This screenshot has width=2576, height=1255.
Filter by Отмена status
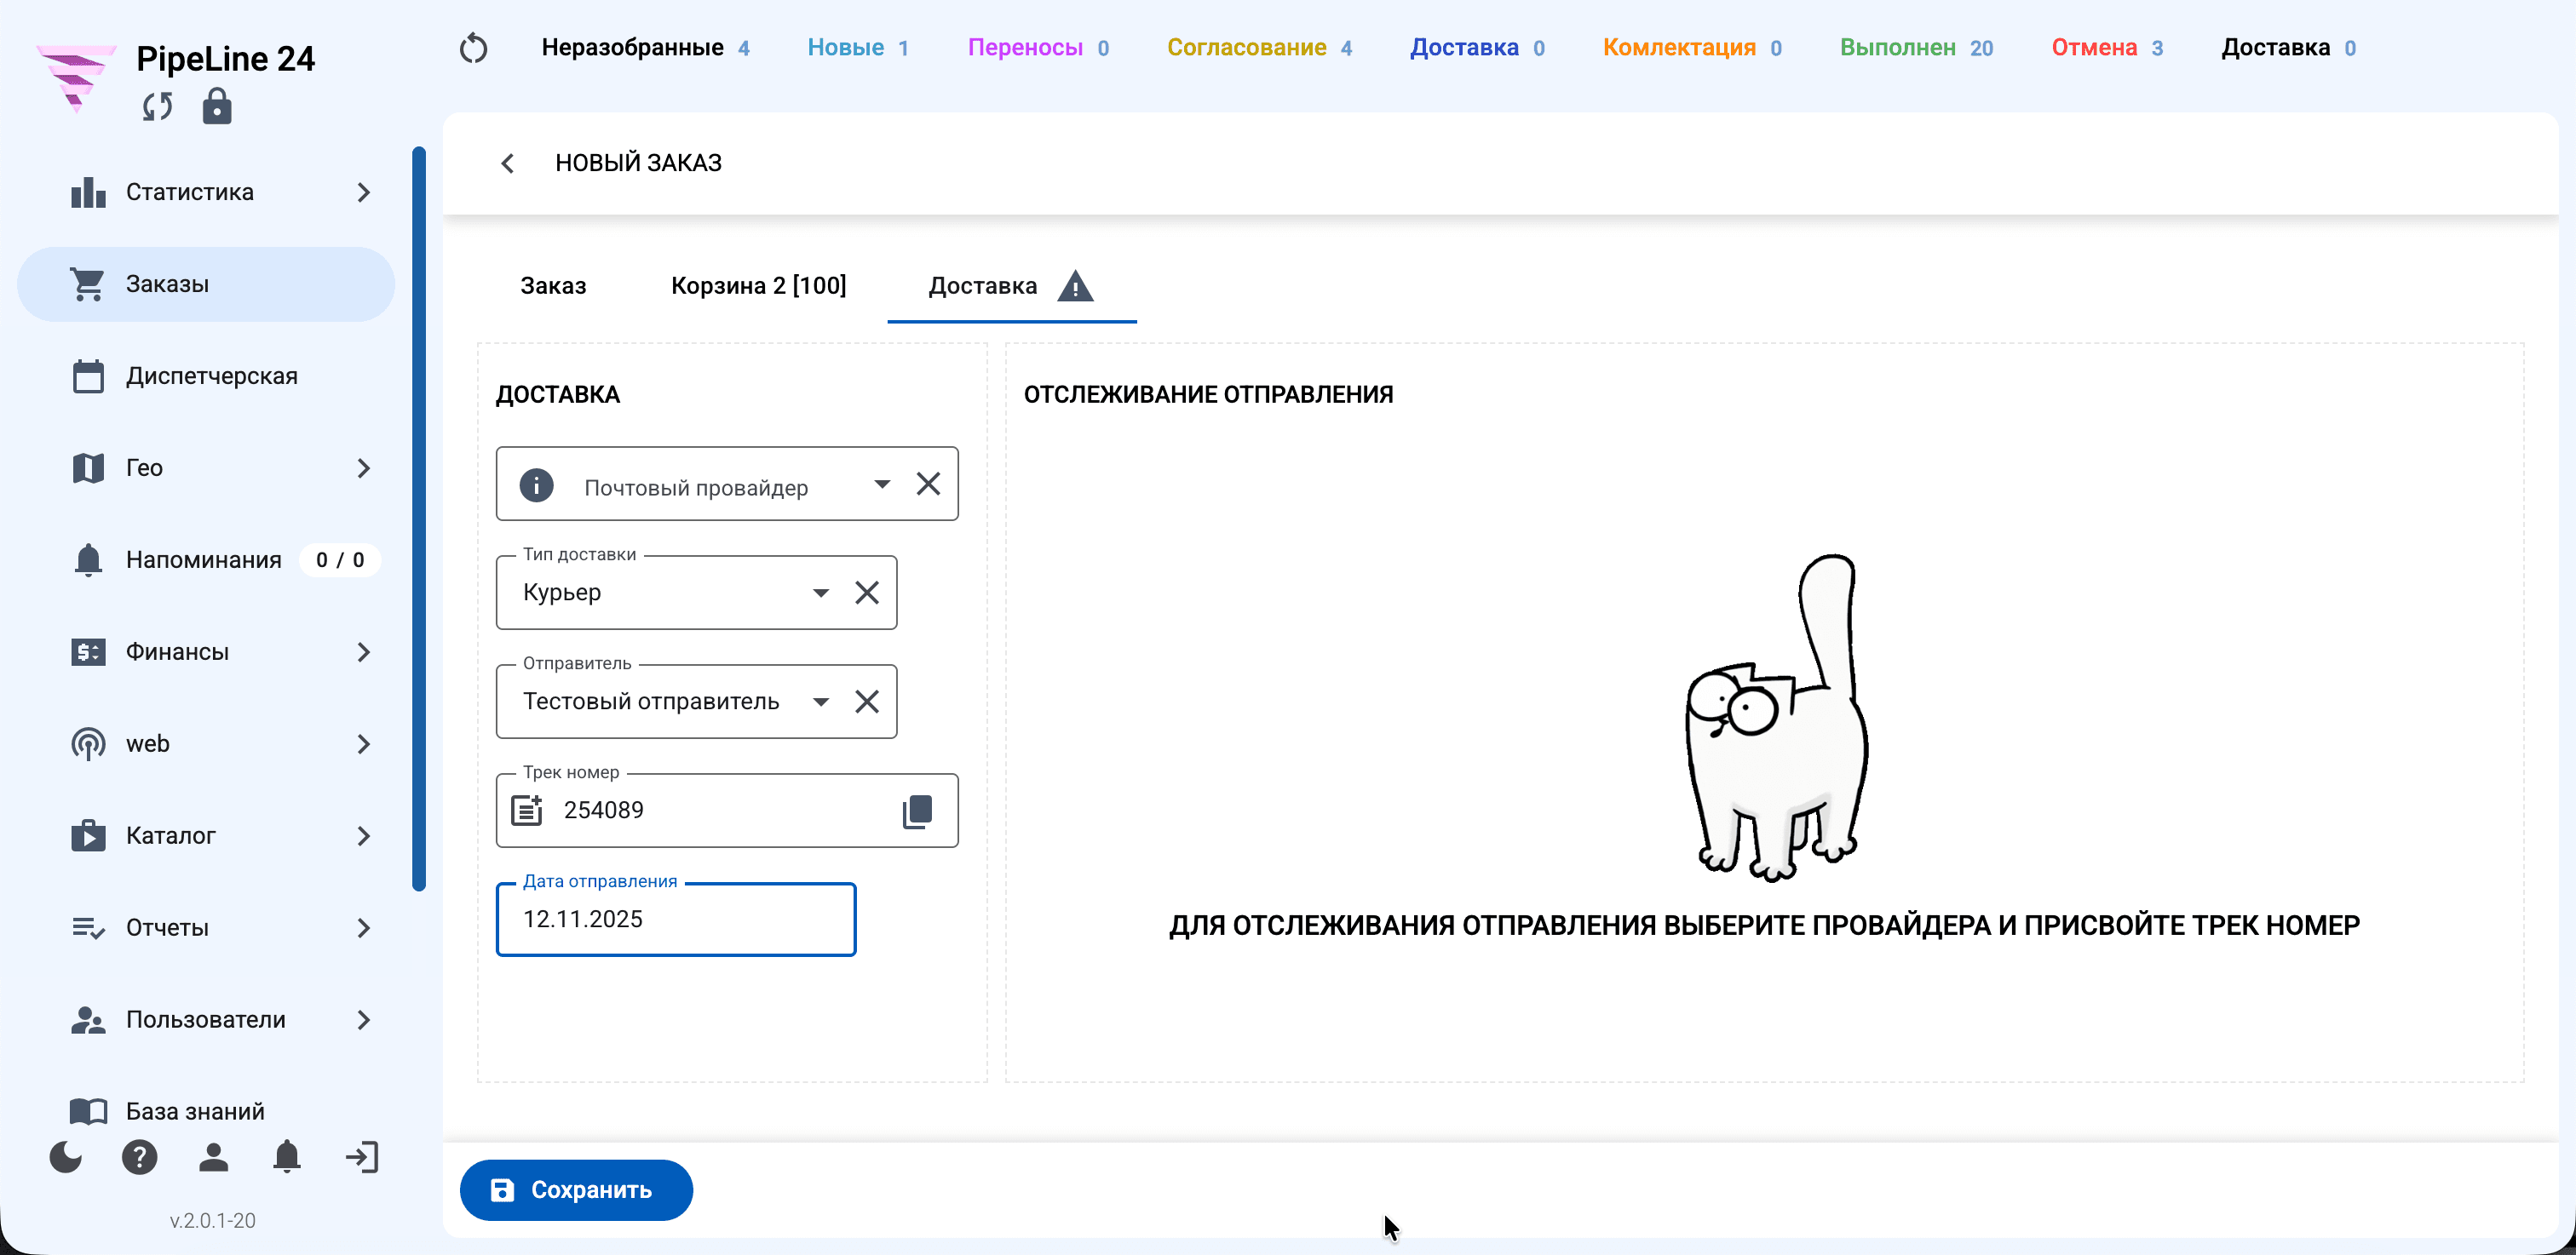click(2107, 48)
